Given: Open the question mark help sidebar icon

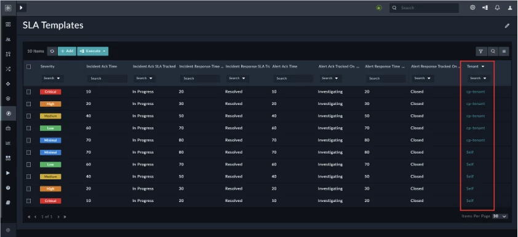Looking at the screenshot, I should click(8, 187).
